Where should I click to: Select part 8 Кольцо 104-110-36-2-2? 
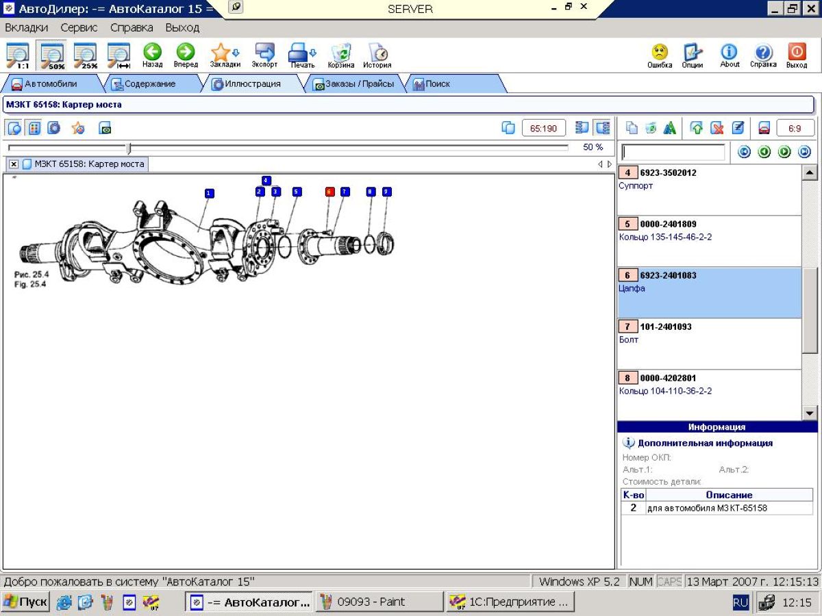coord(709,395)
